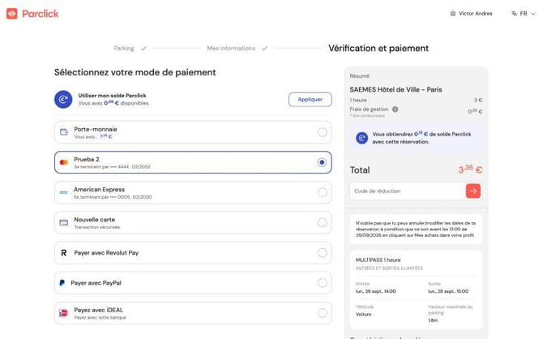The image size is (543, 339).
Task: Open Victor Andres account link
Action: (x=475, y=14)
